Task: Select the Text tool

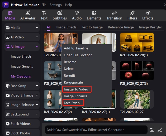Action: pyautogui.click(x=44, y=16)
